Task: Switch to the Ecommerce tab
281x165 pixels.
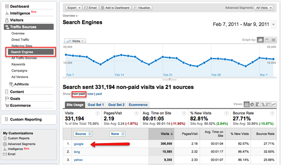Action: pos(138,105)
